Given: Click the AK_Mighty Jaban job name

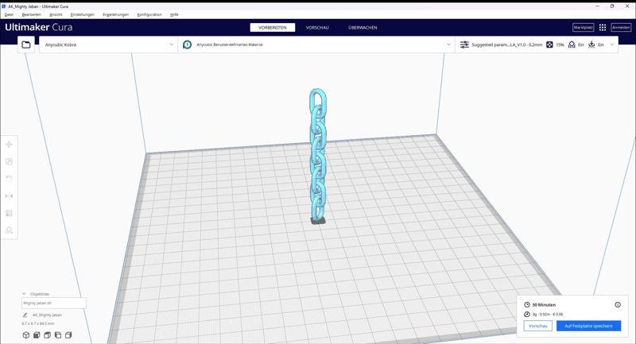Looking at the screenshot, I should [47, 315].
